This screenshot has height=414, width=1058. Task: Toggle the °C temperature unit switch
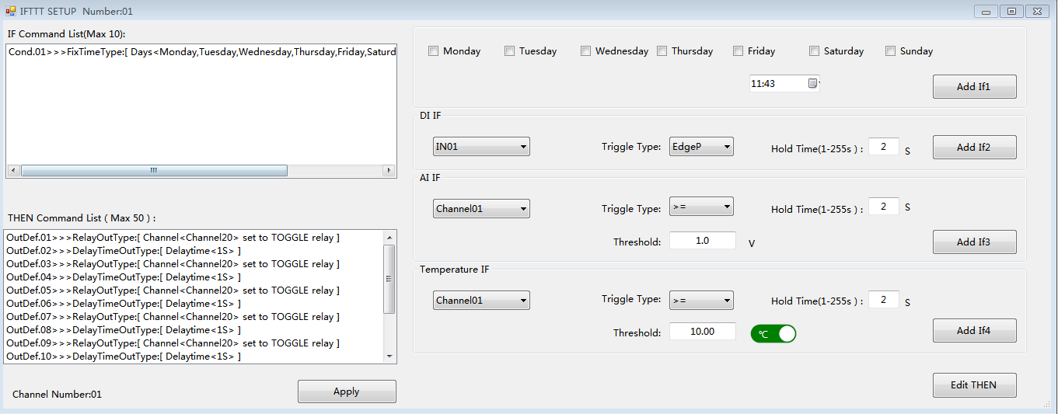(x=773, y=334)
